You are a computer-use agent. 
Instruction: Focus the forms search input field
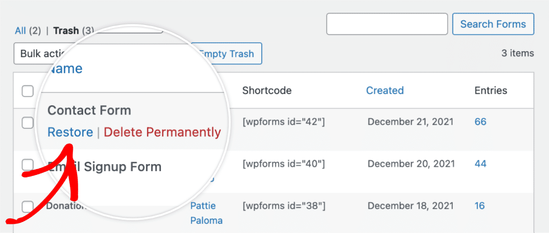387,24
